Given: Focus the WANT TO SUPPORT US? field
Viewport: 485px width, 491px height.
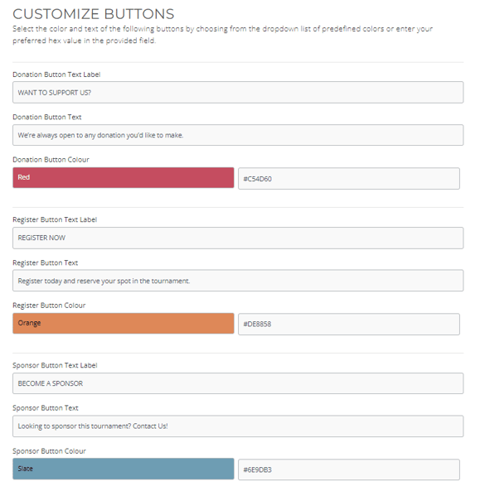Looking at the screenshot, I should pyautogui.click(x=238, y=93).
